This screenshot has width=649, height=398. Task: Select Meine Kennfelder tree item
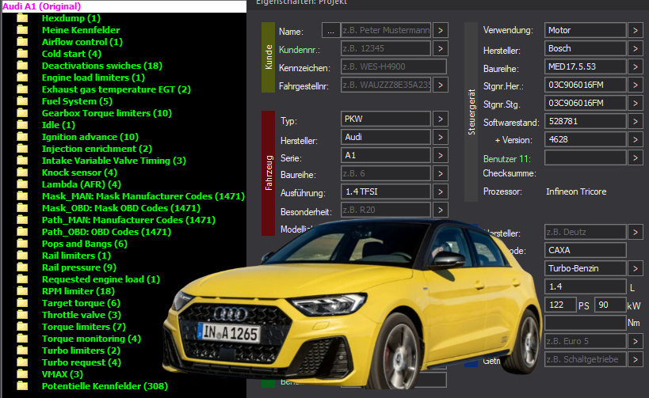pyautogui.click(x=81, y=30)
